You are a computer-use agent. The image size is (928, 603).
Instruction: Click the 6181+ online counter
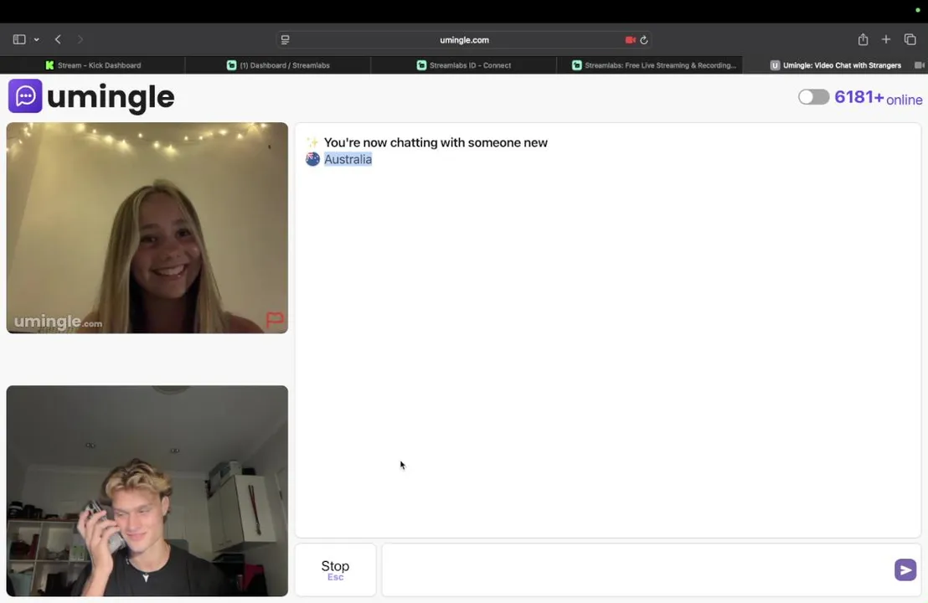pyautogui.click(x=879, y=98)
